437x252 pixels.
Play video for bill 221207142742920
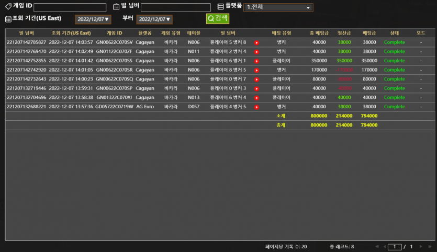(x=256, y=70)
